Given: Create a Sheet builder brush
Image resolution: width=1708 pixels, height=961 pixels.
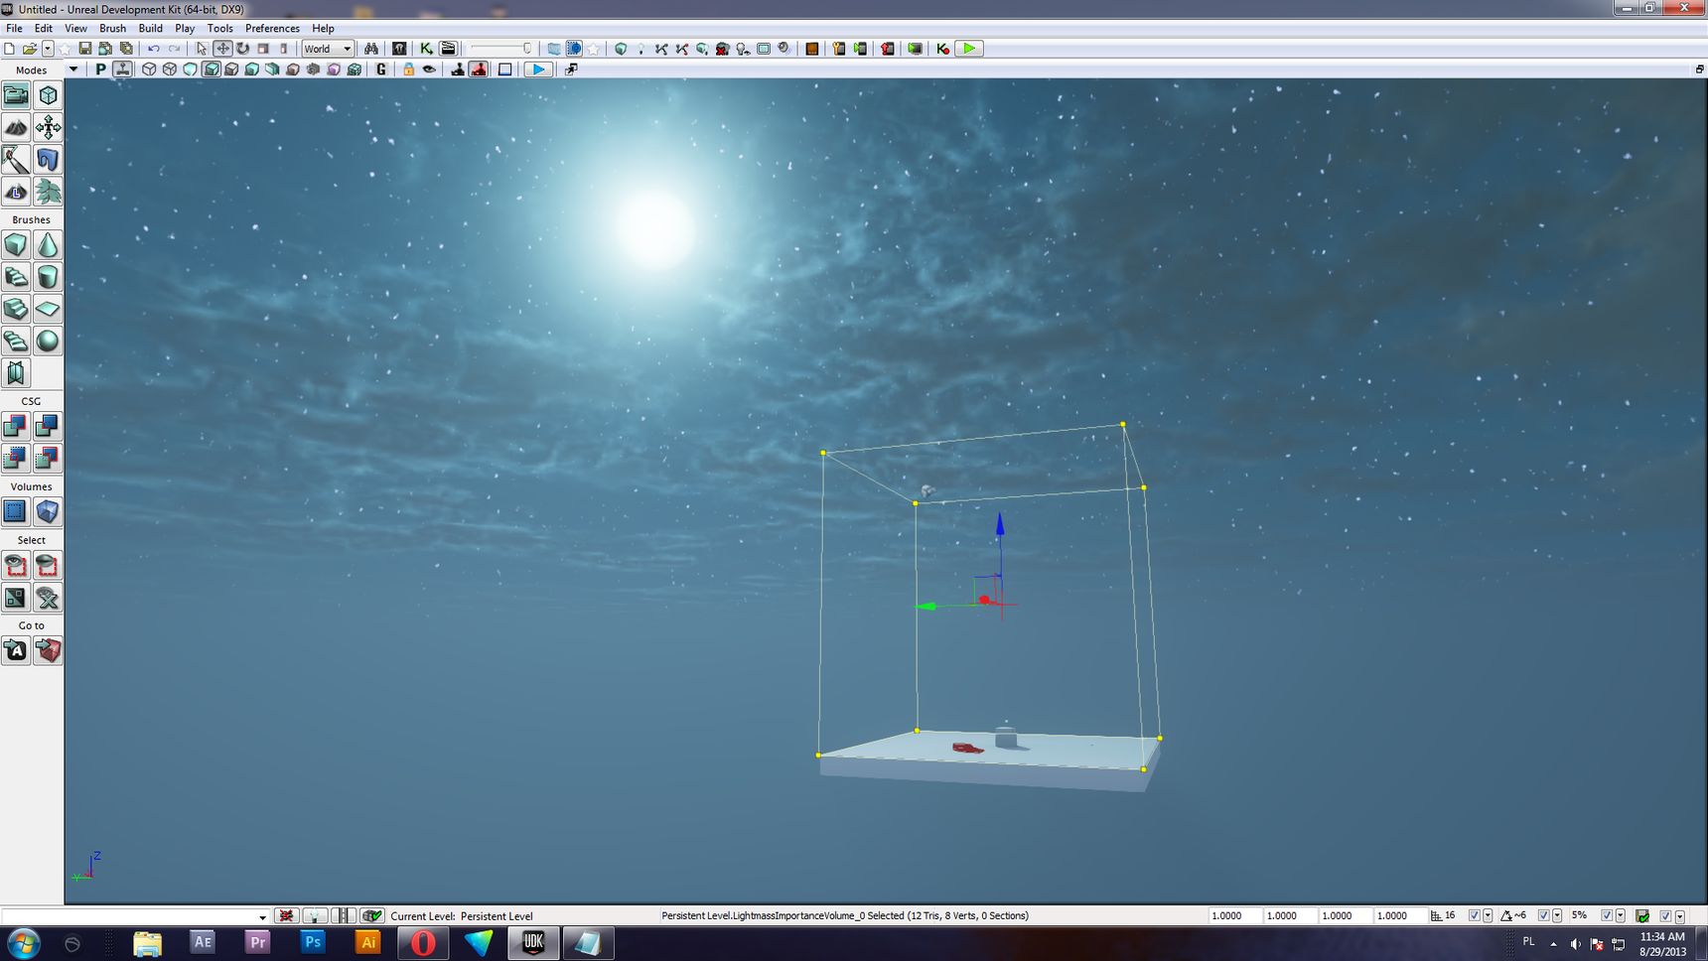Looking at the screenshot, I should 48,309.
